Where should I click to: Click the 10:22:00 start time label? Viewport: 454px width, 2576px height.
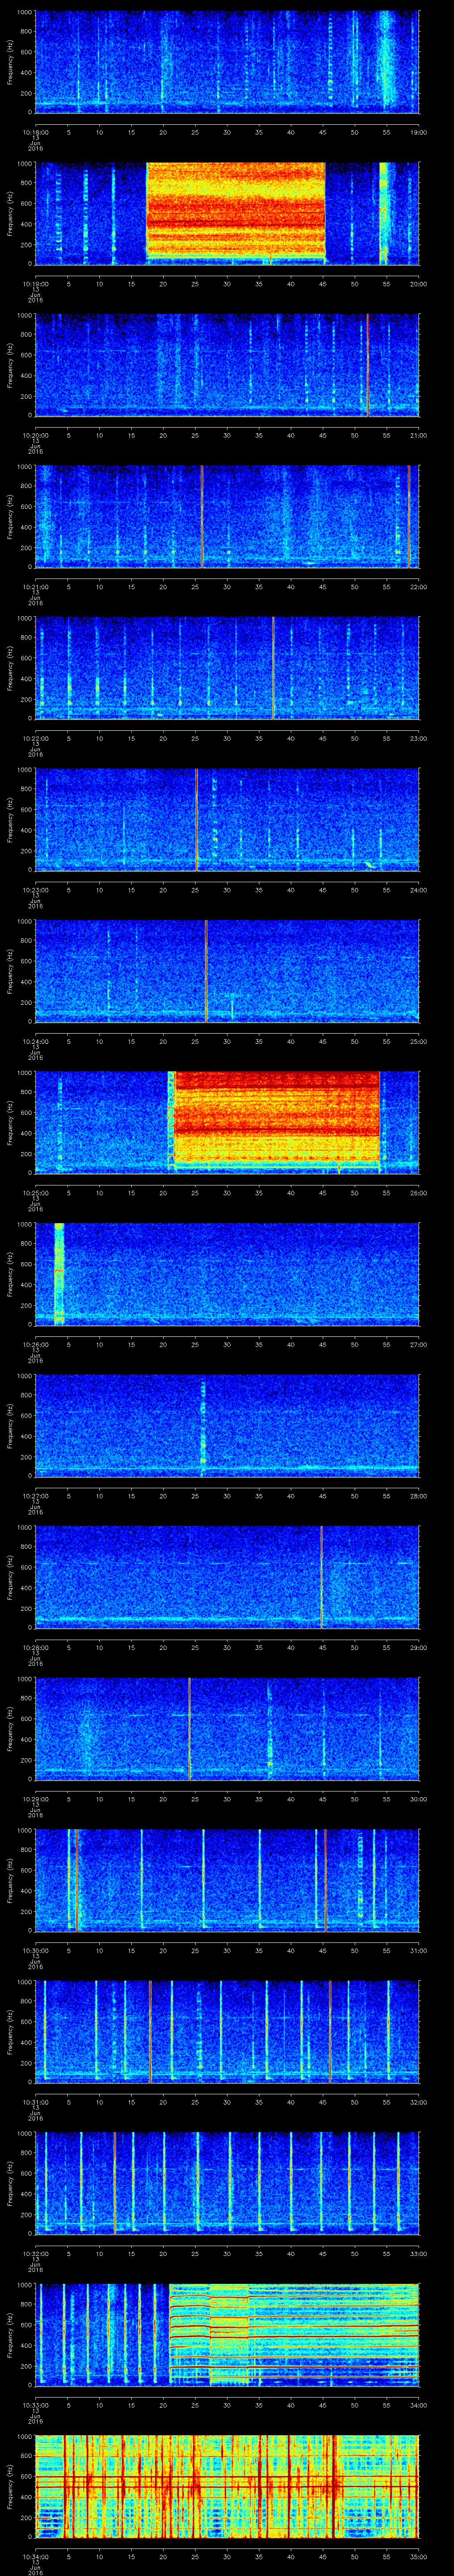click(x=35, y=738)
